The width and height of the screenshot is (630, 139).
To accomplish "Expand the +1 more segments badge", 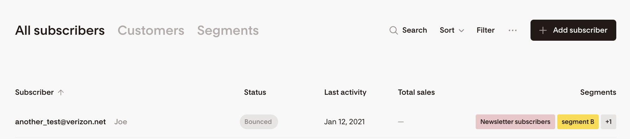I will coord(609,122).
